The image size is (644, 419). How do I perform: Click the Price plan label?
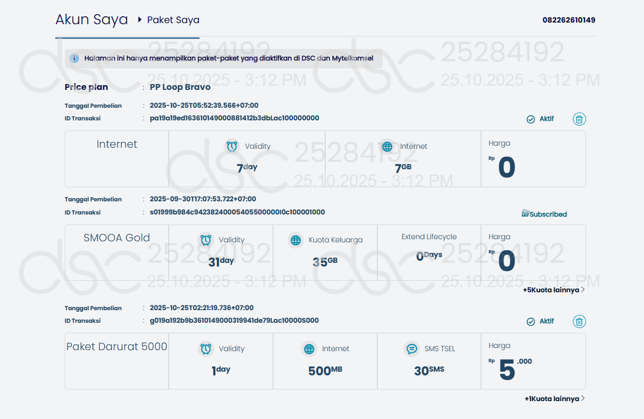86,87
